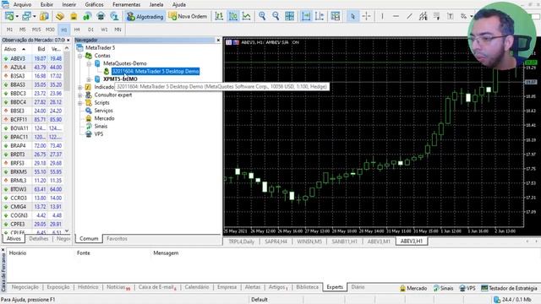Expand the Scripts tree node
The width and height of the screenshot is (541, 304).
click(80, 103)
